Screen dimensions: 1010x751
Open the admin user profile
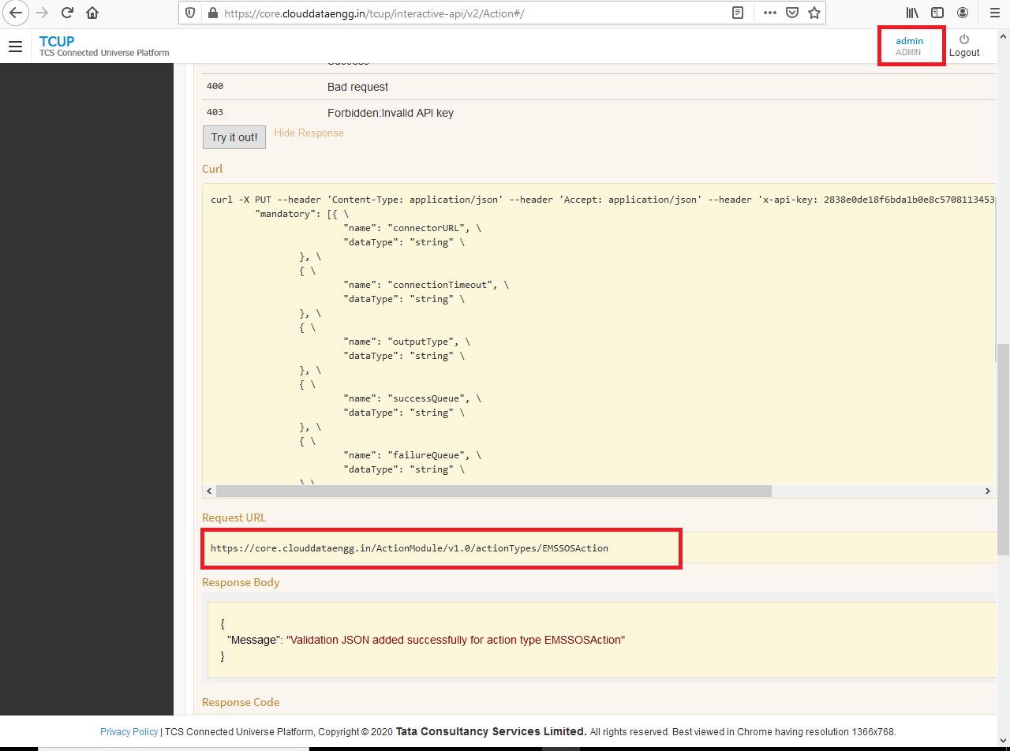point(909,46)
